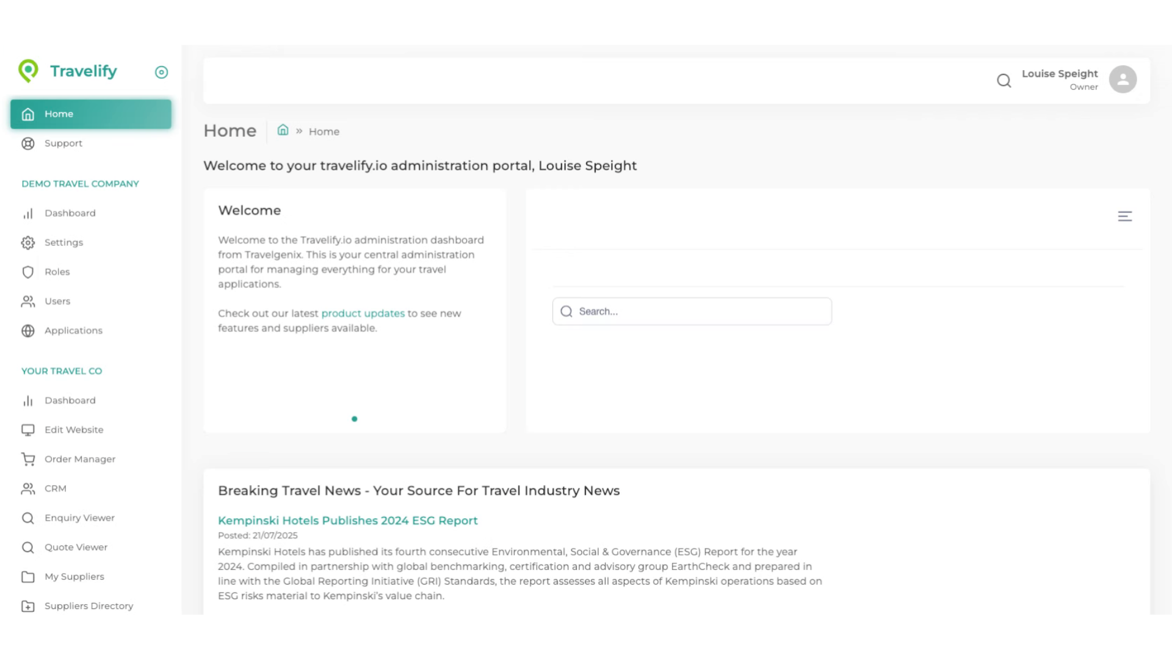This screenshot has width=1172, height=659.
Task: Click the header search magnifier icon
Action: [1004, 81]
